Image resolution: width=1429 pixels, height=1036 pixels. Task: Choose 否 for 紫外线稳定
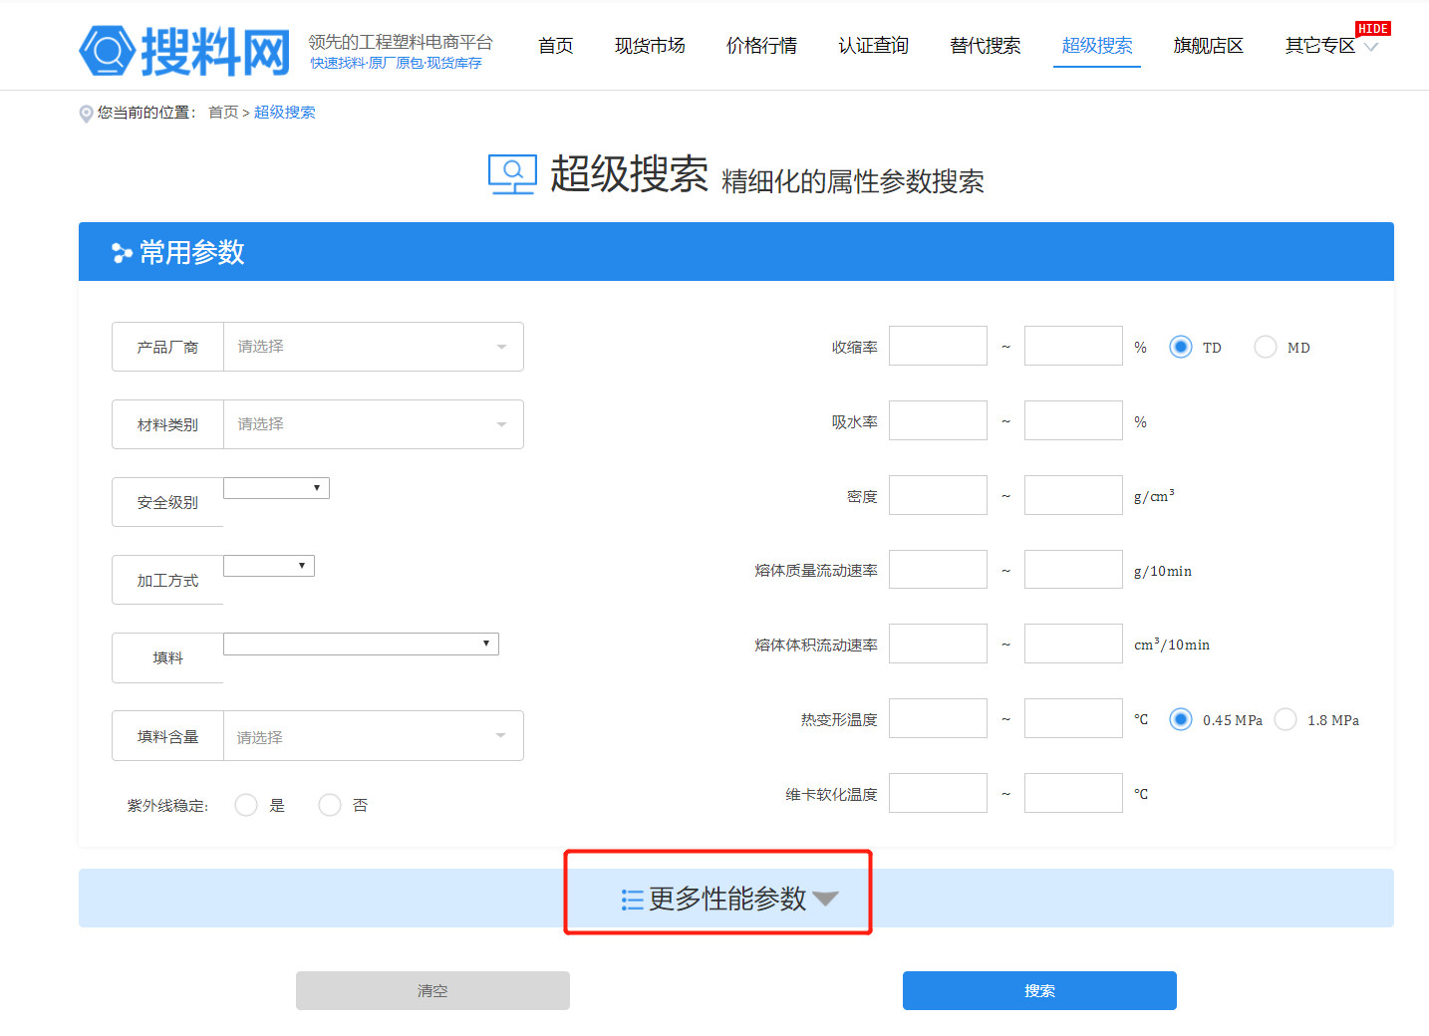click(x=330, y=805)
